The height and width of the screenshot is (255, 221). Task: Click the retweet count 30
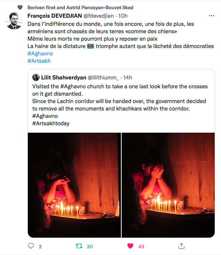tap(90, 246)
